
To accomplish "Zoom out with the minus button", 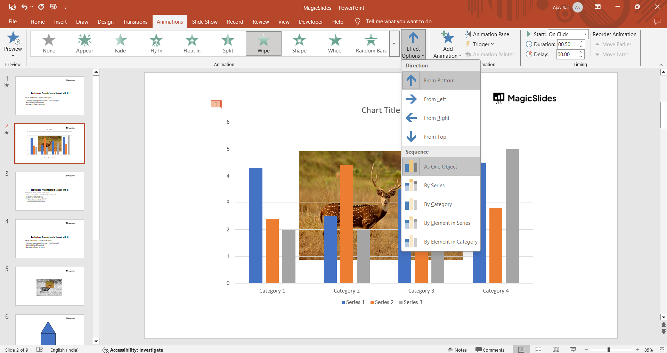I will [x=586, y=350].
